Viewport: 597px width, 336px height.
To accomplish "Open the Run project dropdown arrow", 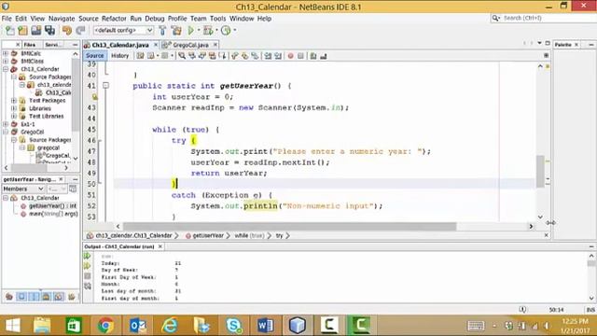I will [x=199, y=30].
